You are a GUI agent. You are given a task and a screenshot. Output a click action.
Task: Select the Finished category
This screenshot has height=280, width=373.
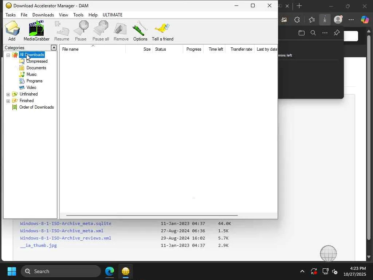[26, 101]
